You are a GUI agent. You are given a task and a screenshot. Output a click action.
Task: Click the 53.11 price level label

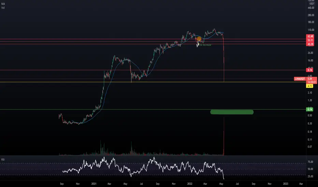(310, 40)
